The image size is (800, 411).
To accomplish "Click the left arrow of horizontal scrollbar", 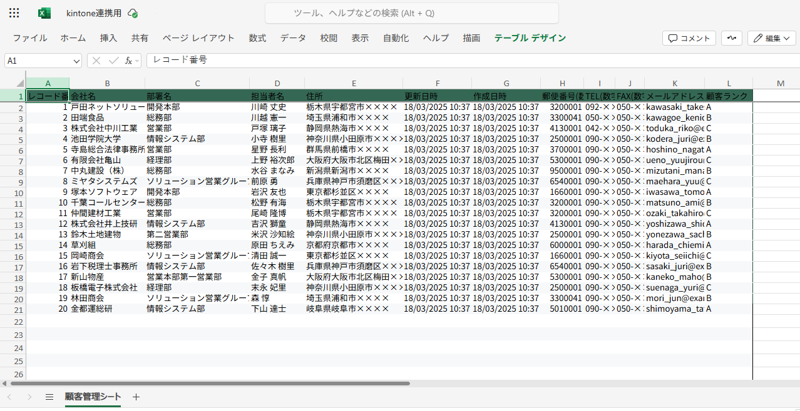I will click(x=4, y=384).
